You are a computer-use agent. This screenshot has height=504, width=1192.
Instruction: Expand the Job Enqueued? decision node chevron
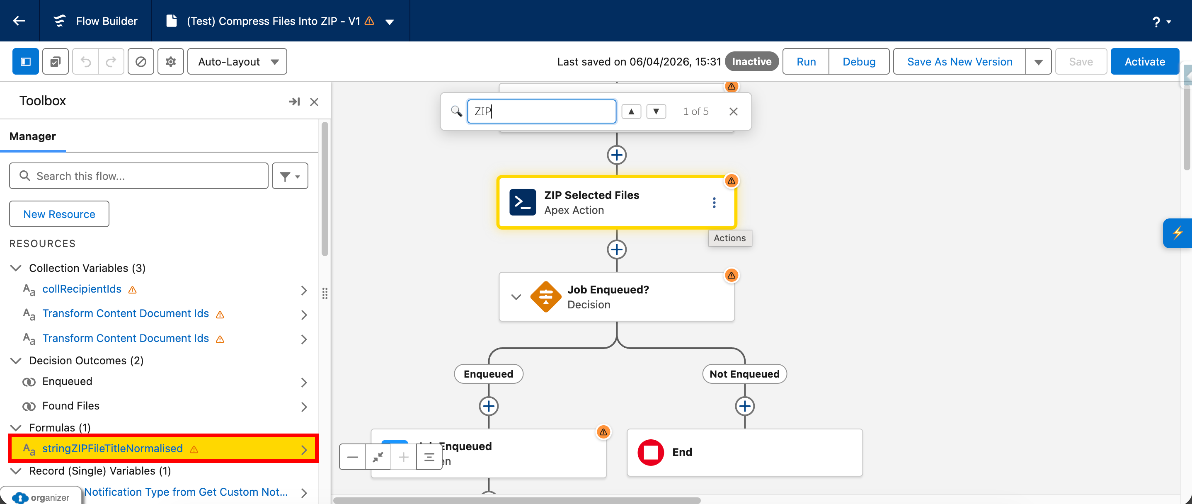point(516,297)
